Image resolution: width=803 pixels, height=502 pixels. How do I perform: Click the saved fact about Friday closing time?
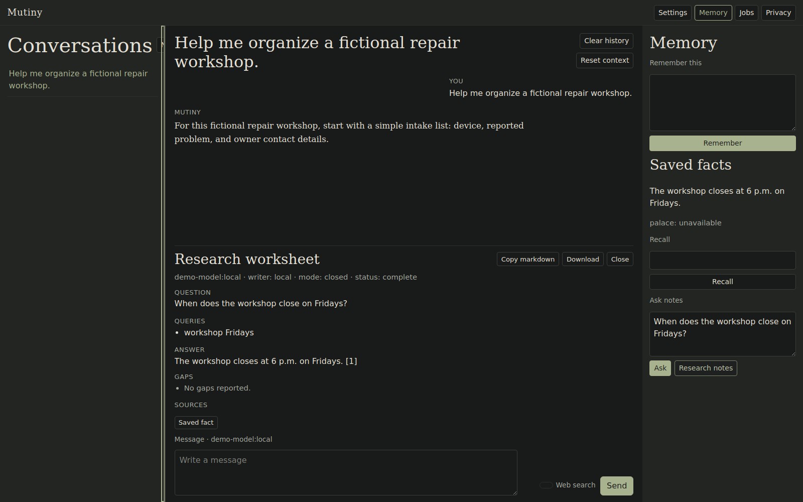(x=717, y=197)
